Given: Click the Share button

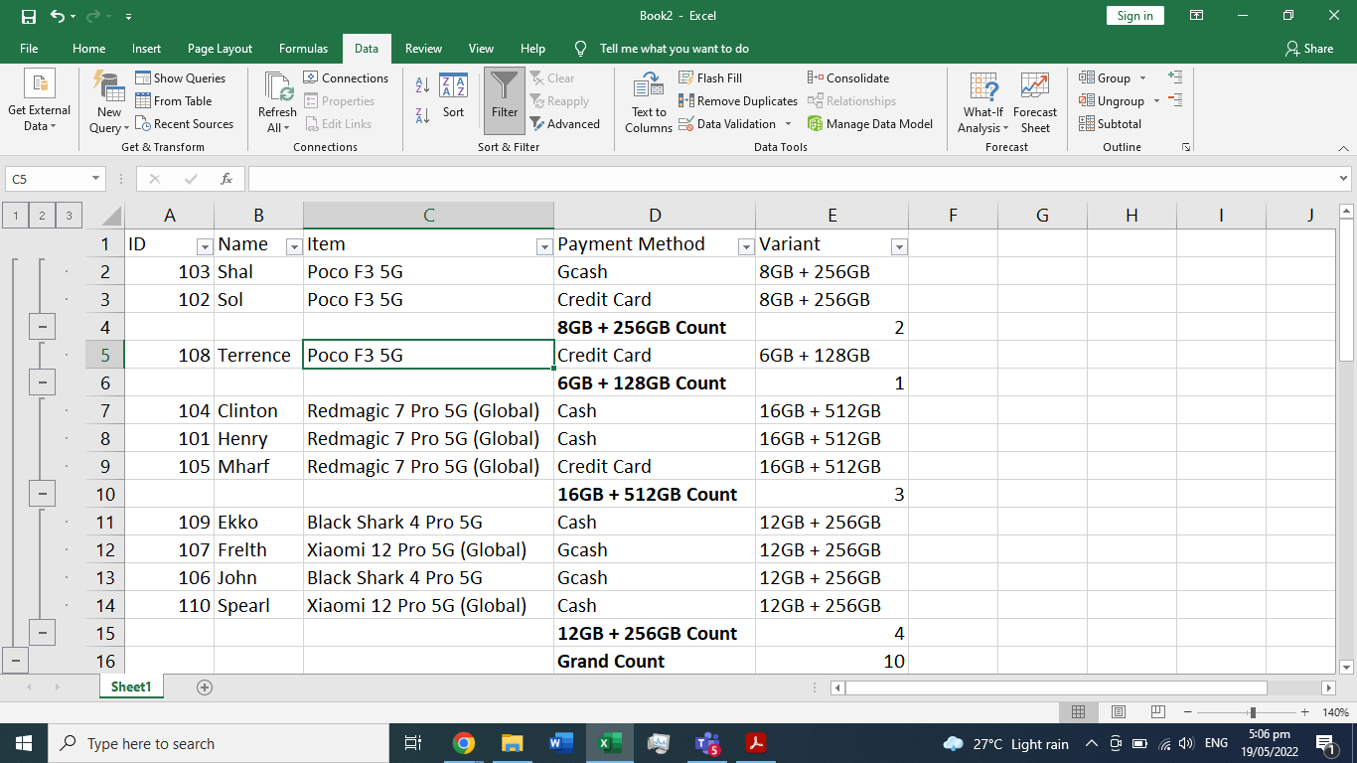Looking at the screenshot, I should 1308,48.
